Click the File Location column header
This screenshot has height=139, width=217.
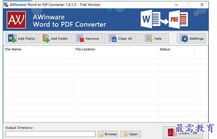click(x=116, y=49)
